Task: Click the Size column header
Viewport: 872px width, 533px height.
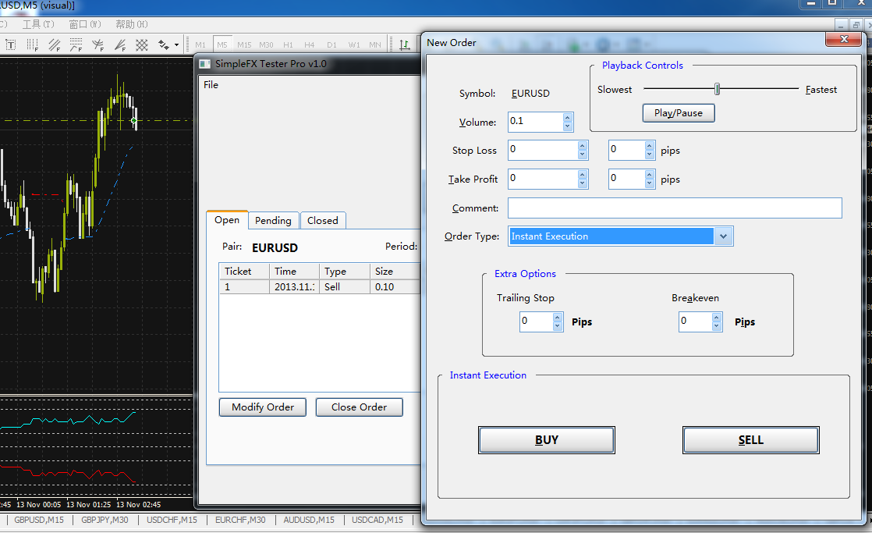Action: pos(395,271)
